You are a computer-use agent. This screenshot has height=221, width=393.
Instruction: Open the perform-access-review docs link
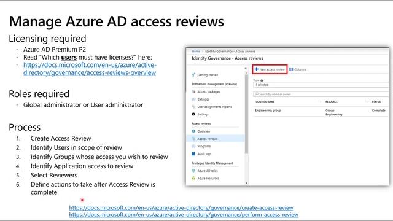click(184, 215)
